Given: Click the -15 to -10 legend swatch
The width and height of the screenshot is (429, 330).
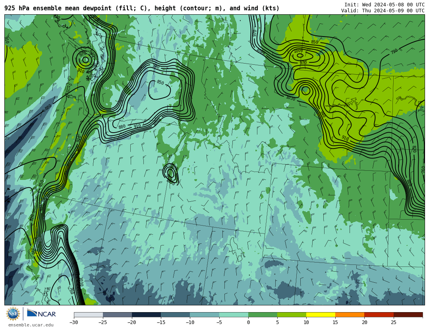Looking at the screenshot, I should point(176,315).
